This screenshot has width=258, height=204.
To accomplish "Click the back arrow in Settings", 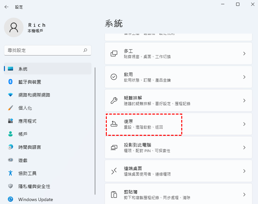I will click(7, 7).
